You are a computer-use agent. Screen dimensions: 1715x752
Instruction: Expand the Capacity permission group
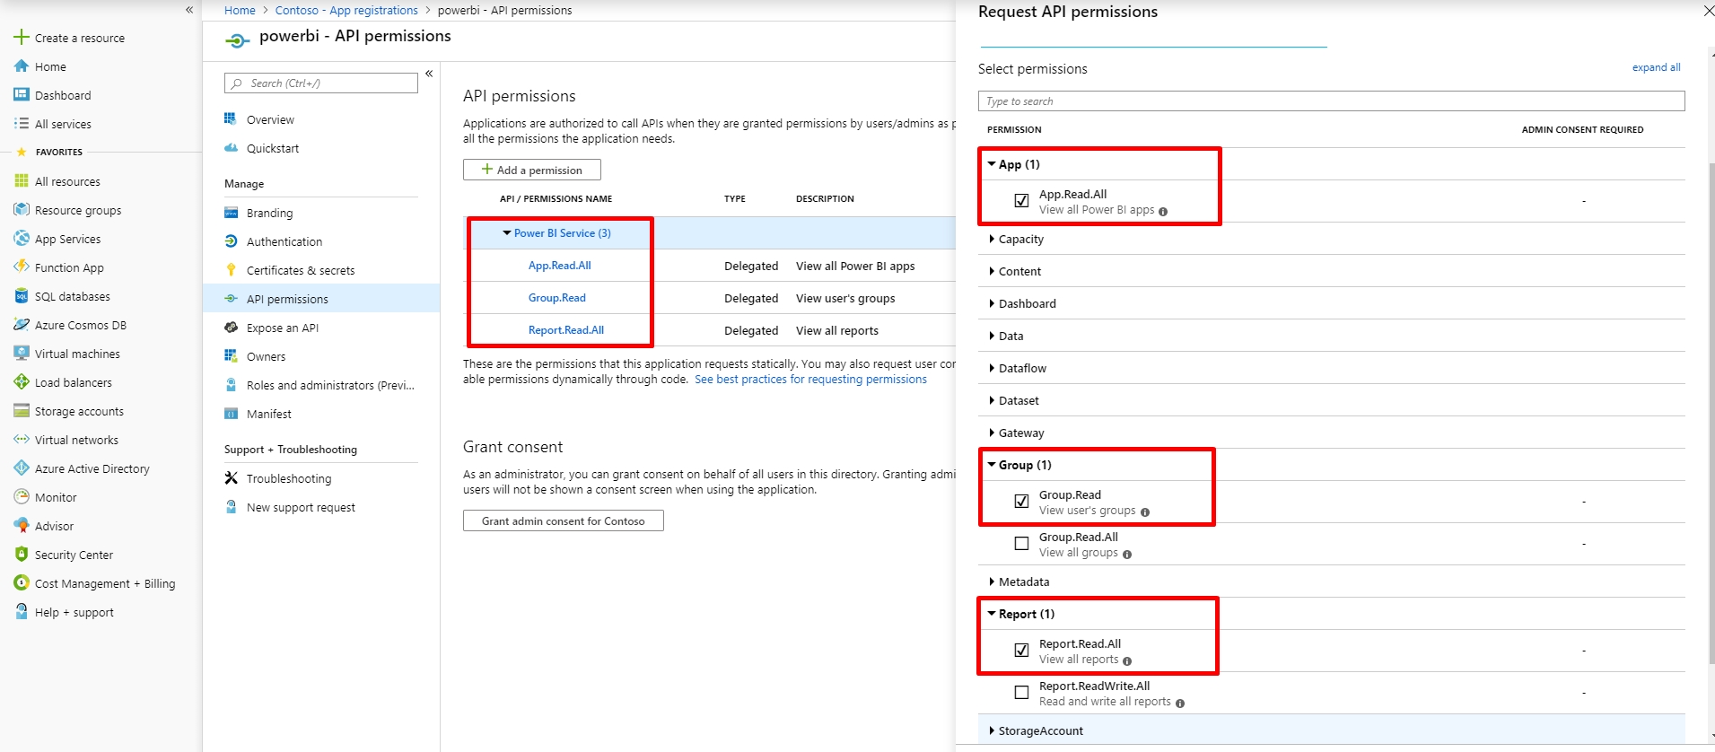1020,239
